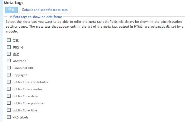Check the Dublin Core title option
The width and height of the screenshot is (185, 122).
tap(9, 110)
